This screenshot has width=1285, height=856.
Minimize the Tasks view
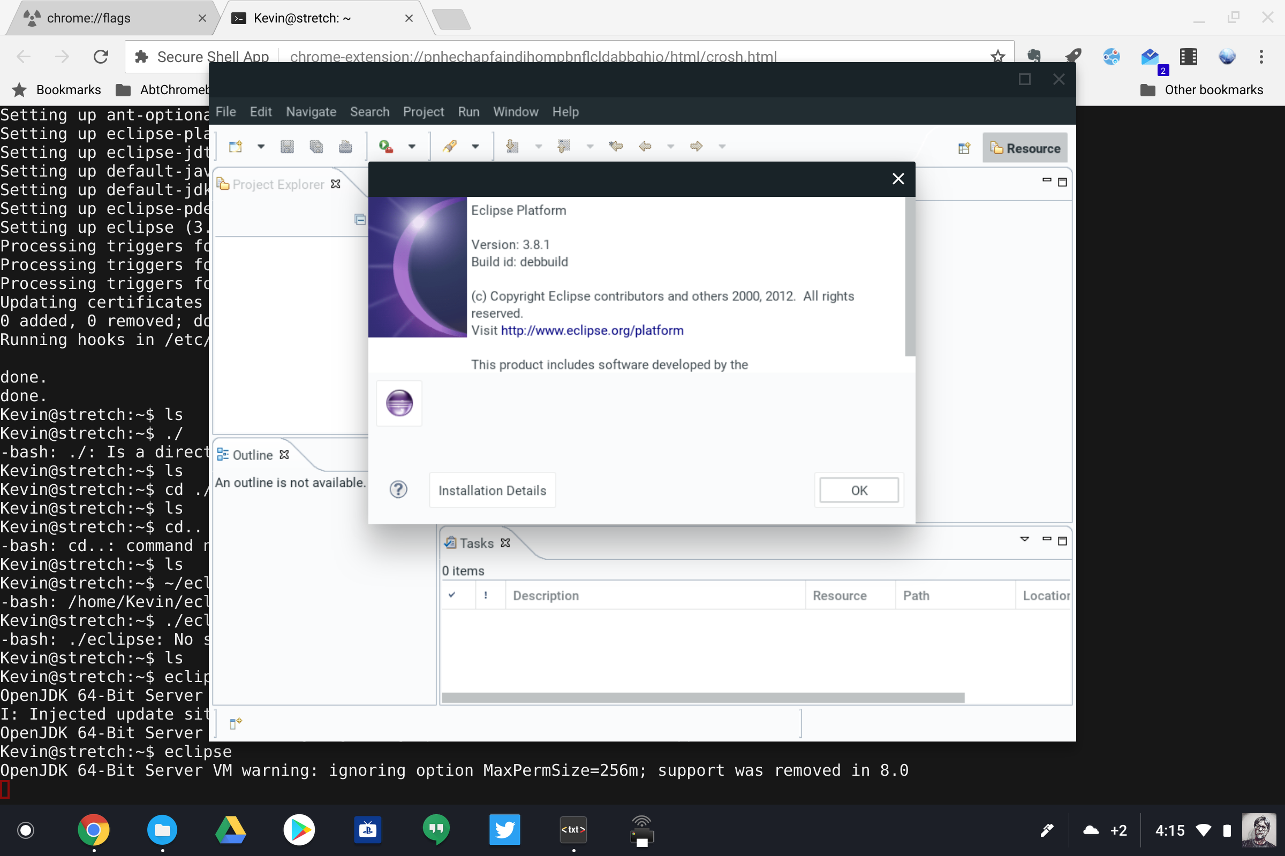1047,539
